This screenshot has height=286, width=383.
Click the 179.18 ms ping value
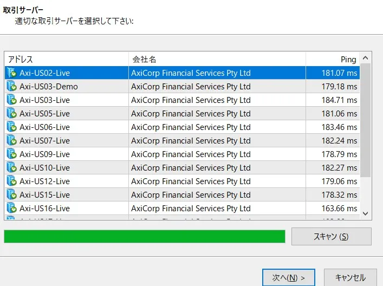339,87
